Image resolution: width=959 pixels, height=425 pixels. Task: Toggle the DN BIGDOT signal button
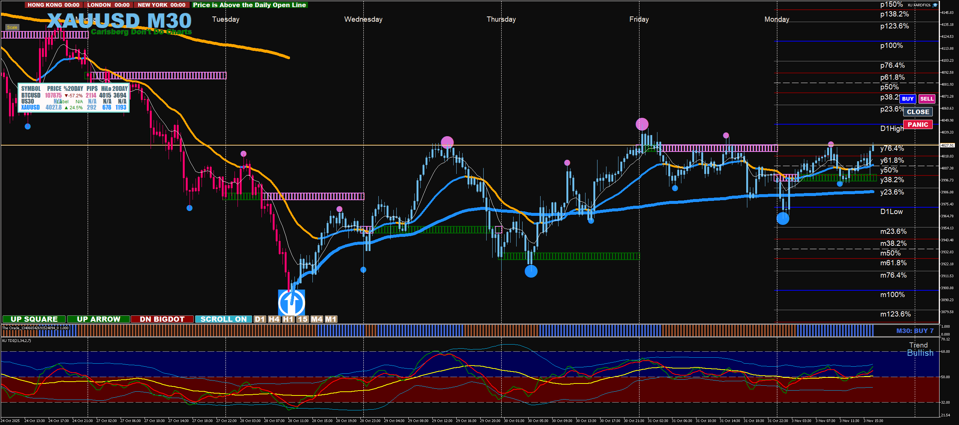[162, 319]
